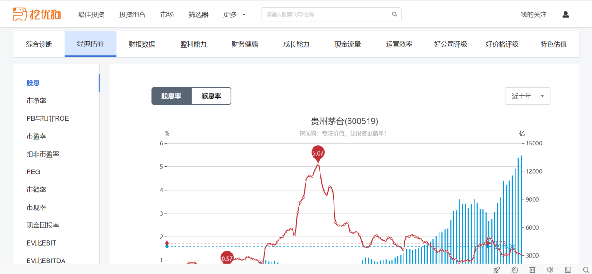Switch to the 综合诊断 tab

39,44
